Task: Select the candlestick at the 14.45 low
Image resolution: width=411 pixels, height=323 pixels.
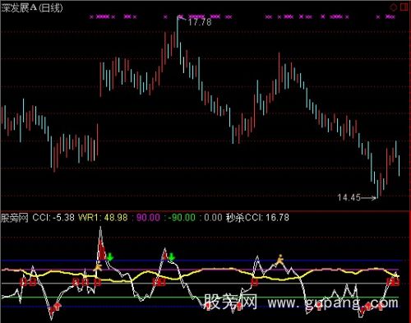Action: (377, 188)
